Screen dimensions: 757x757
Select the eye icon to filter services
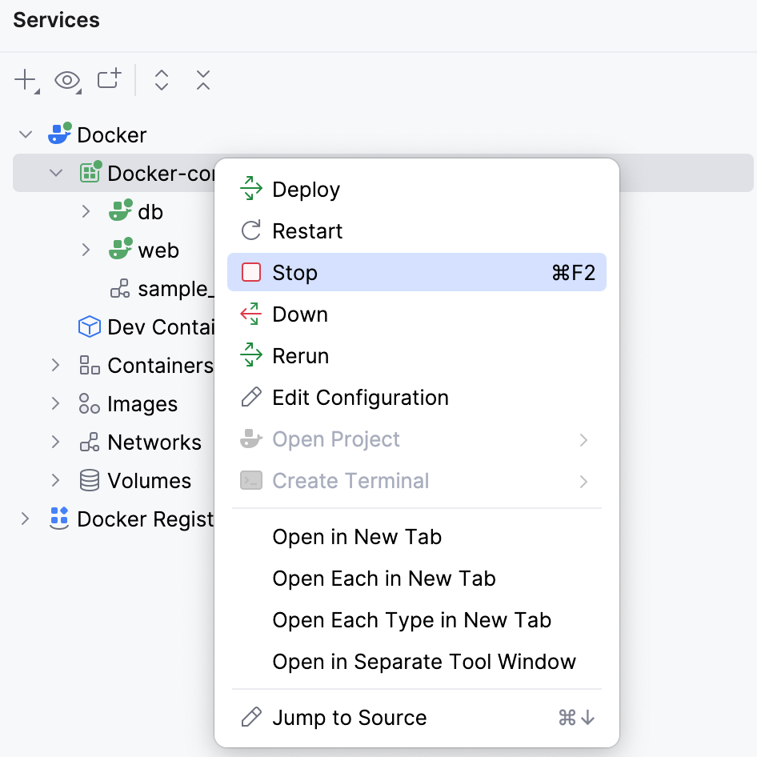coord(67,80)
